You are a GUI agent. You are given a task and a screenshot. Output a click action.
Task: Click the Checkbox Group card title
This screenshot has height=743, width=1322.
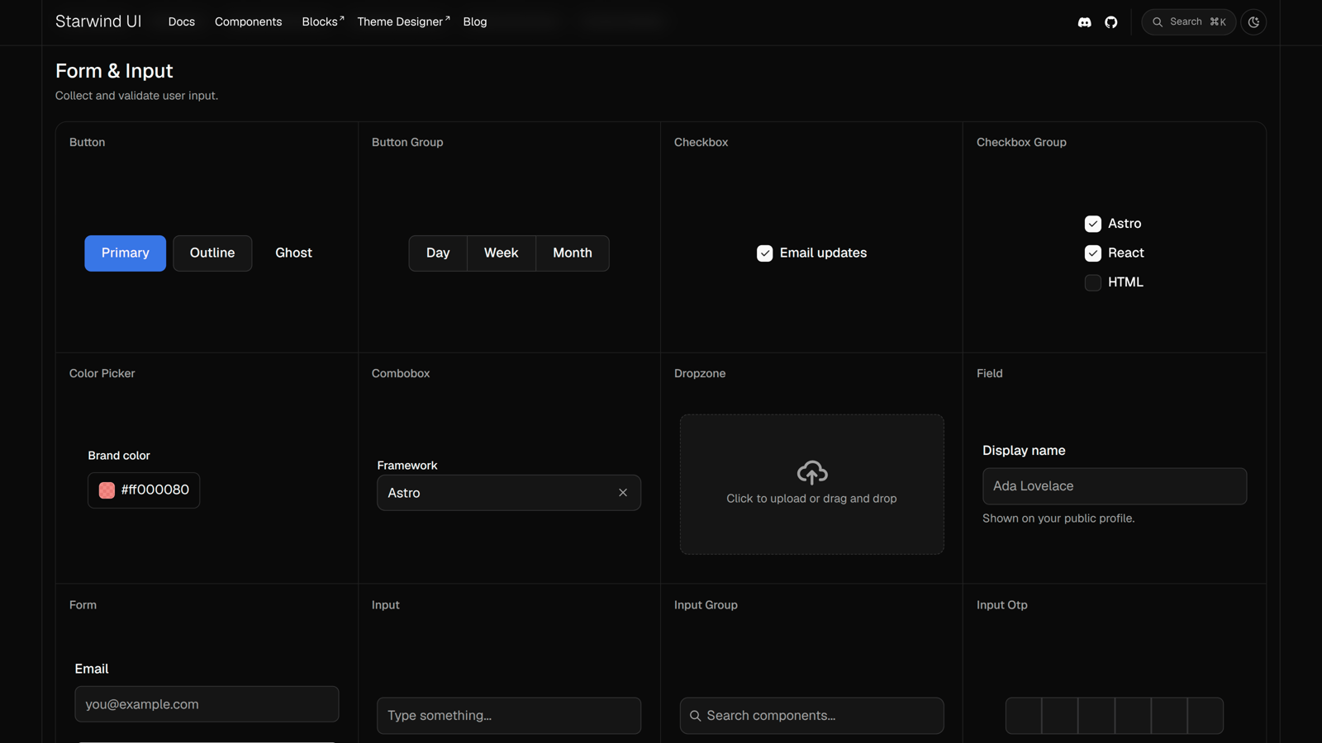click(x=1021, y=142)
